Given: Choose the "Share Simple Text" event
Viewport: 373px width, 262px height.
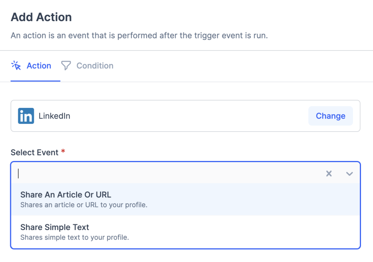Looking at the screenshot, I should click(55, 227).
